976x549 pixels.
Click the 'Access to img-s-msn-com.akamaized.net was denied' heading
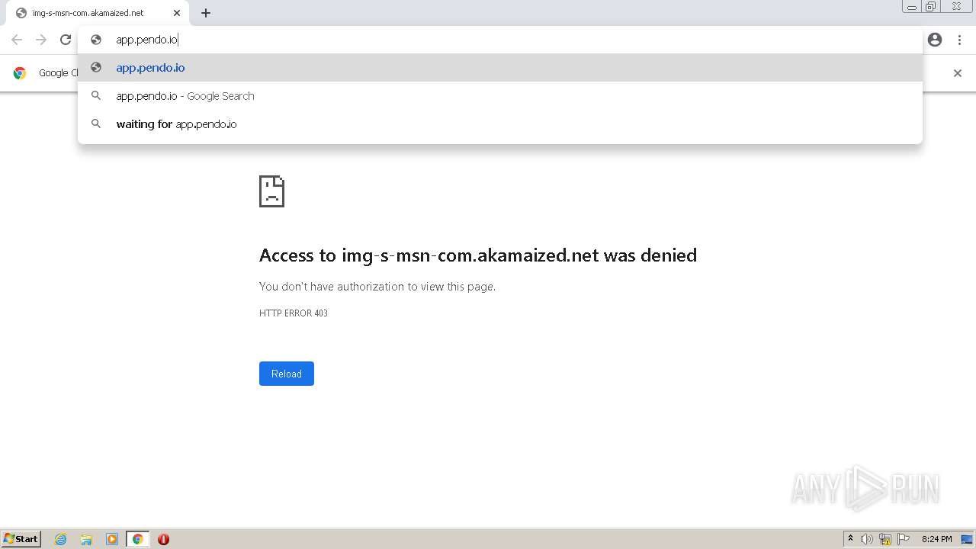pos(478,255)
